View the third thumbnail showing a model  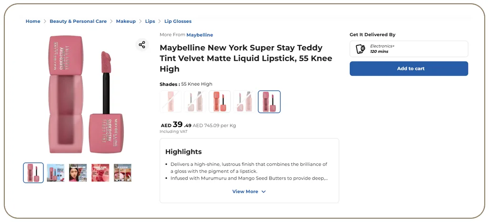point(78,173)
